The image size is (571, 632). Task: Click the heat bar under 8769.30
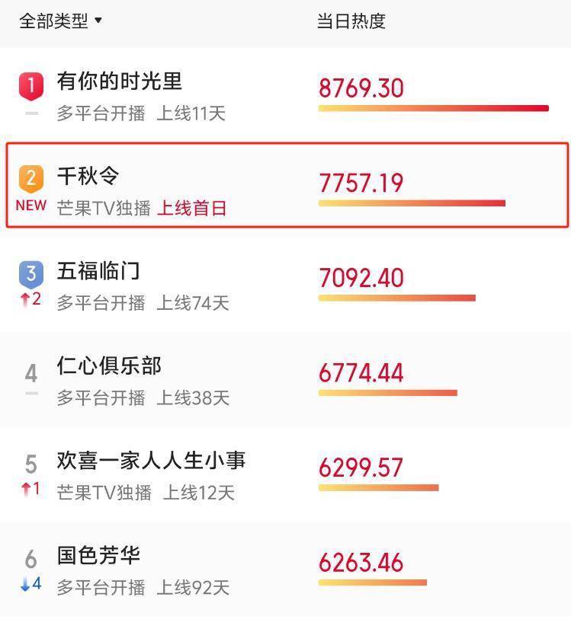[433, 108]
